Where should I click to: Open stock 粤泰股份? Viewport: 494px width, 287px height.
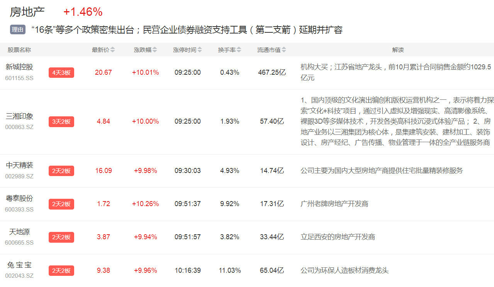coord(19,198)
